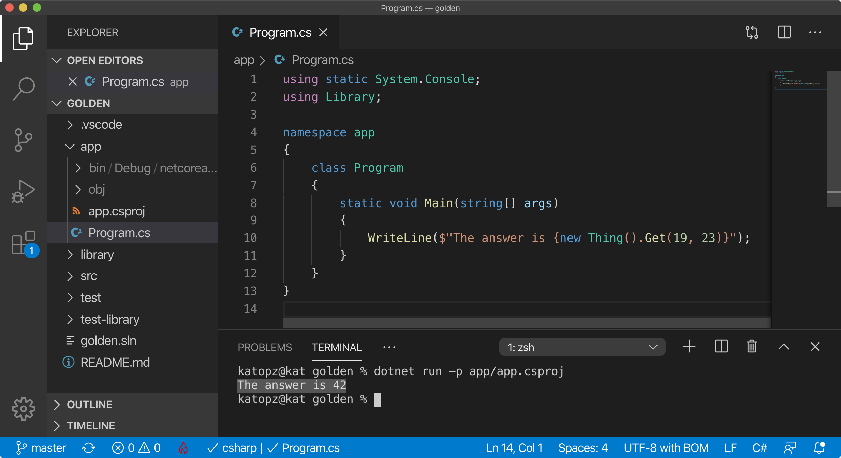Click the Open Changes compare icon
The width and height of the screenshot is (841, 458).
[752, 32]
